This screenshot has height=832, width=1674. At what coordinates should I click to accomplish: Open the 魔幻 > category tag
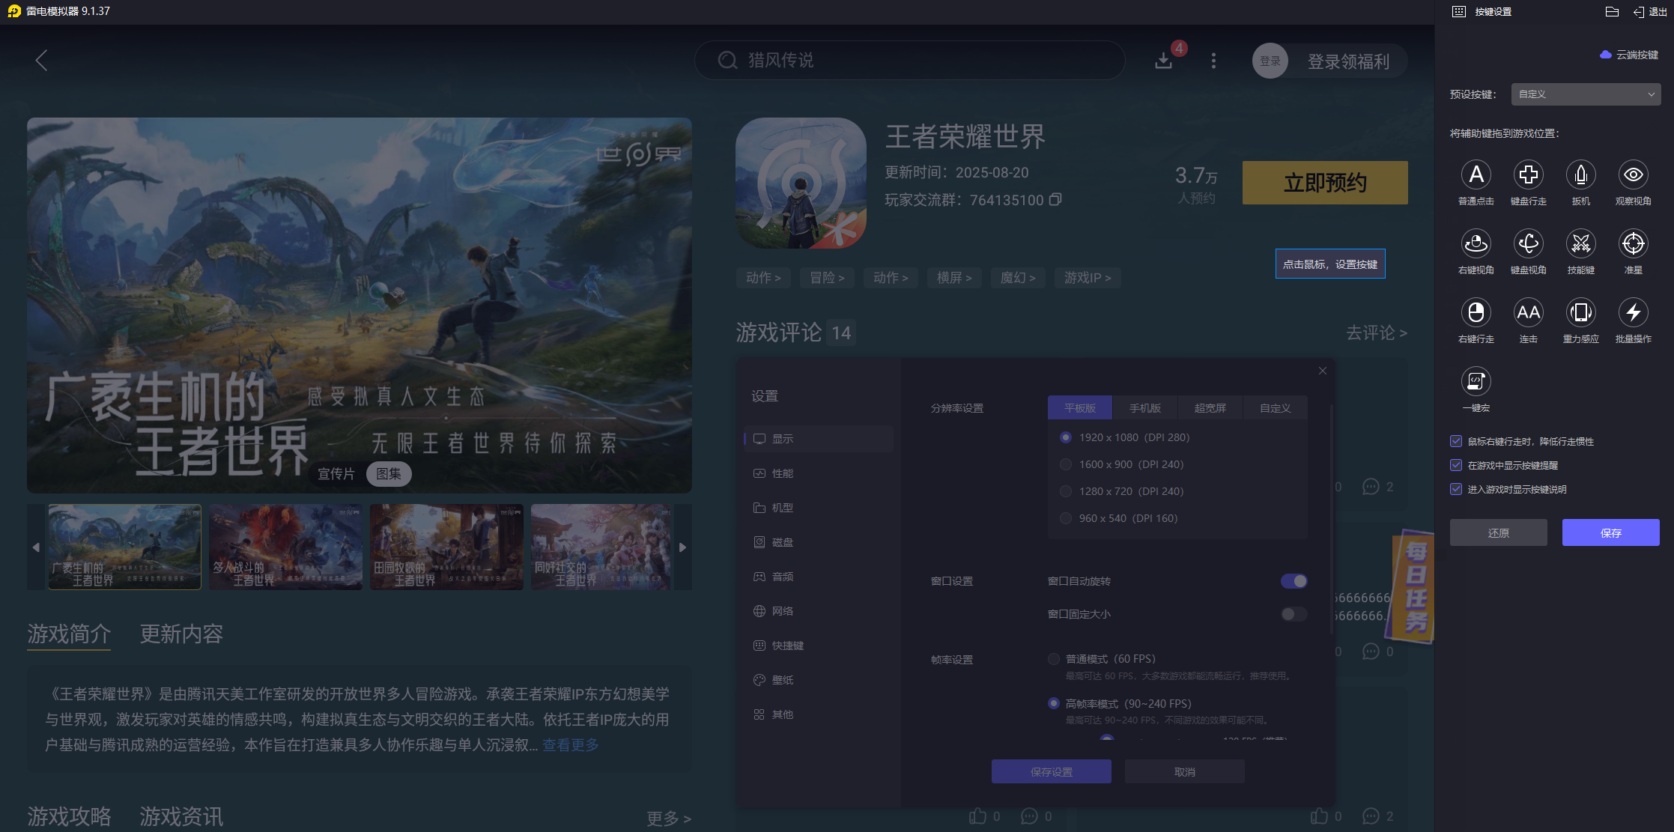click(x=1018, y=278)
